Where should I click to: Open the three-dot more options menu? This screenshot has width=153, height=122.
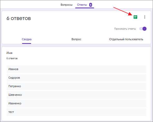pos(145,17)
